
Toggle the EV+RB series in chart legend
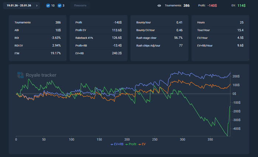coord(117,144)
